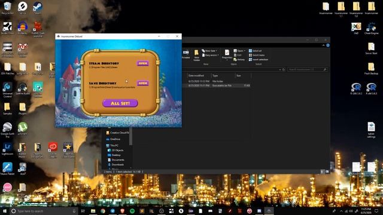Click History in Explorer ribbon
The image size is (383, 215).
[239, 60]
